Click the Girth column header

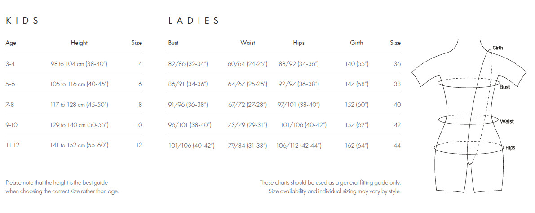coord(357,43)
